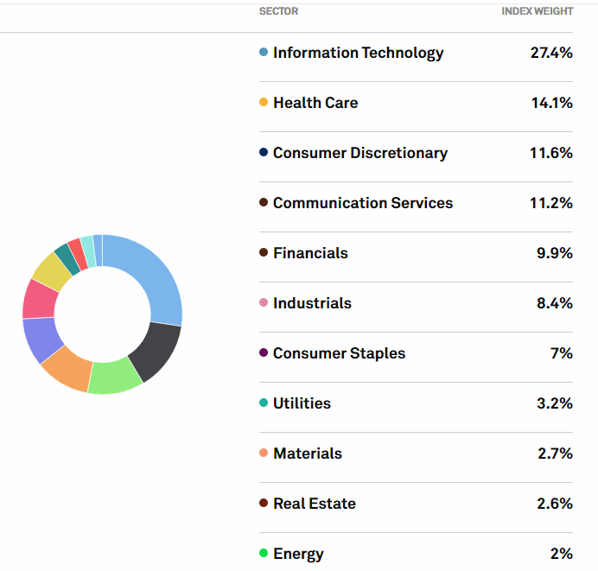
Task: Click the dark gray donut chart segment
Action: 156,350
